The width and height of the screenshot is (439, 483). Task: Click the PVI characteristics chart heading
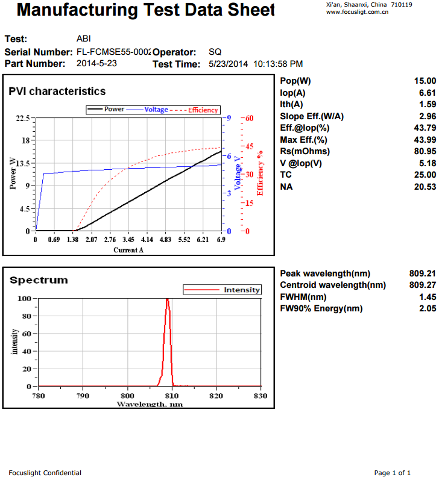(57, 92)
